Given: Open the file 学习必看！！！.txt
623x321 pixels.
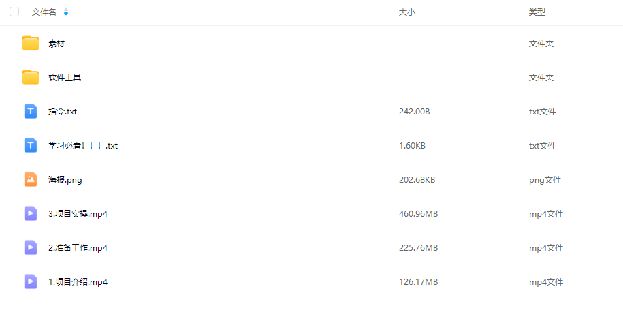Looking at the screenshot, I should coord(83,146).
